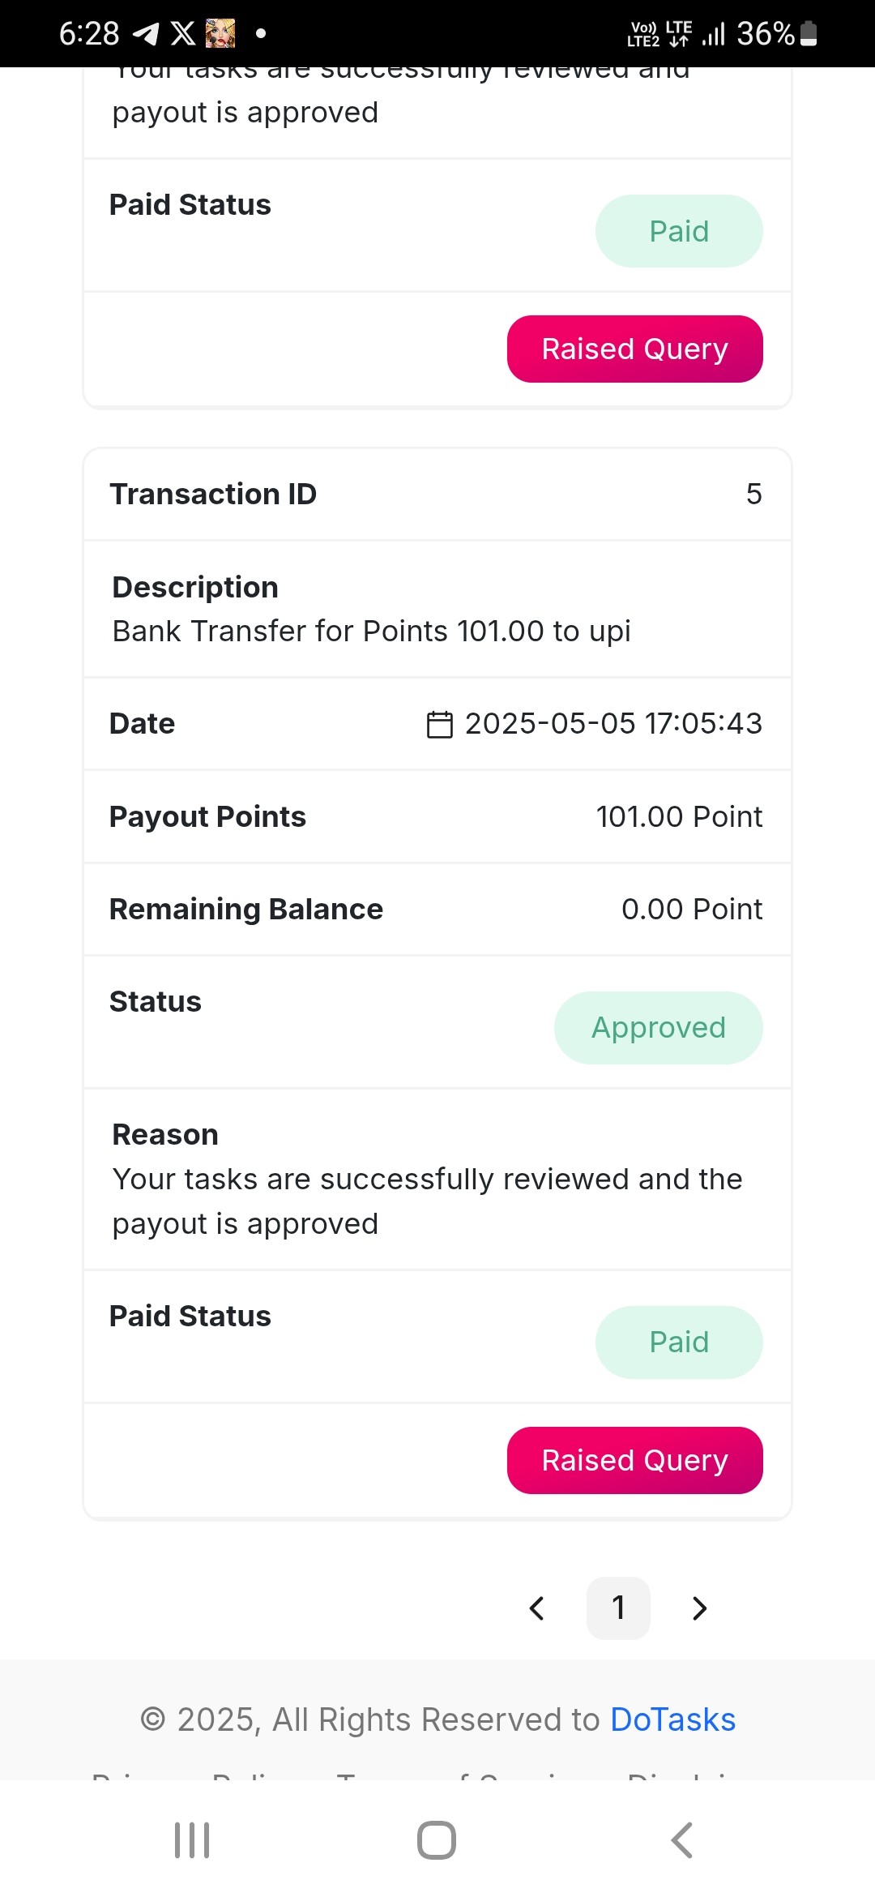Open Android recent apps button
This screenshot has width=875, height=1897.
point(192,1840)
